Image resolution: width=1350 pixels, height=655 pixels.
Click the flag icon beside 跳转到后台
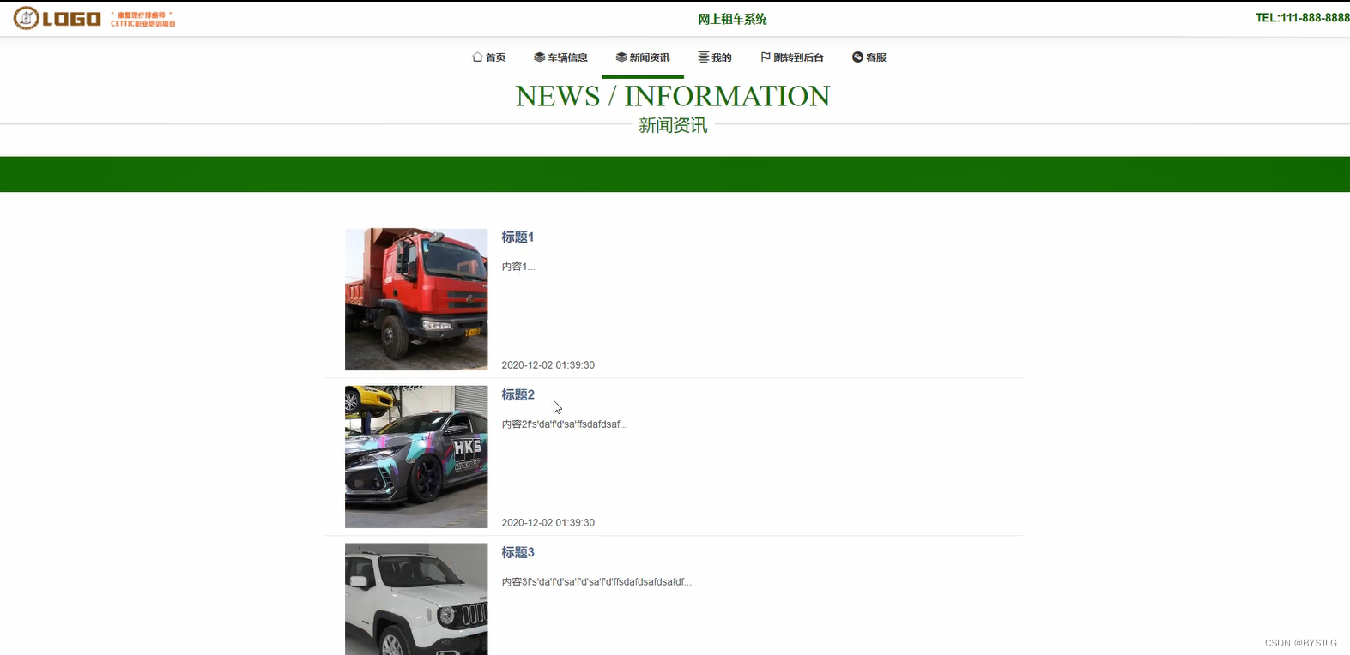[x=766, y=57]
